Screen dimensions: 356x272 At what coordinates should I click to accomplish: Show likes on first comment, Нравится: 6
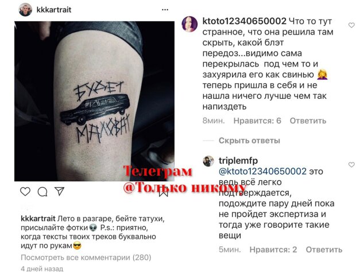(257, 121)
